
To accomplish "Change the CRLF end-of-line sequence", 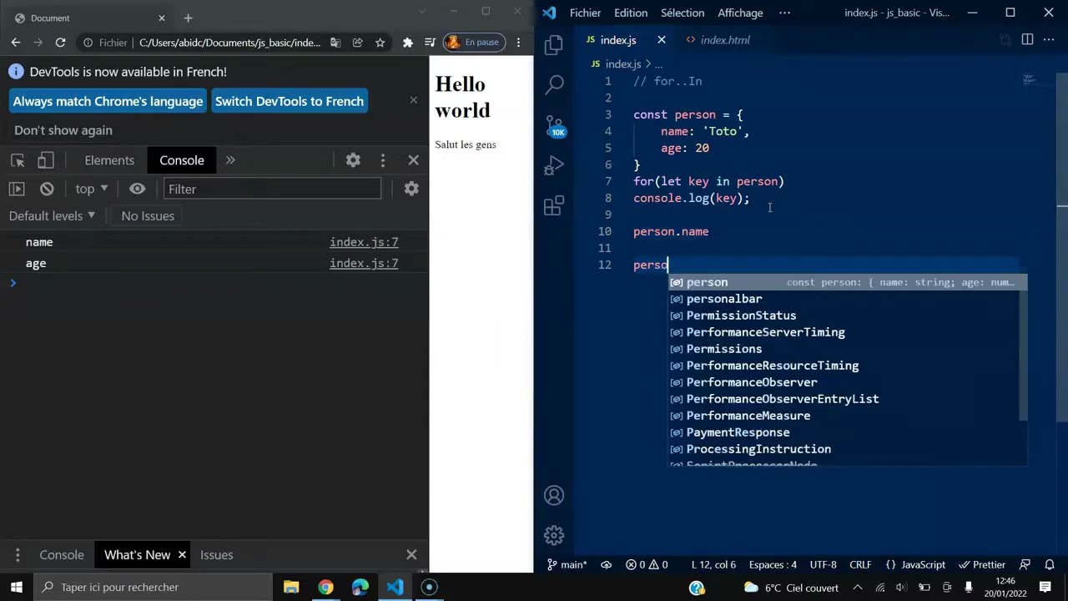I will pyautogui.click(x=860, y=564).
